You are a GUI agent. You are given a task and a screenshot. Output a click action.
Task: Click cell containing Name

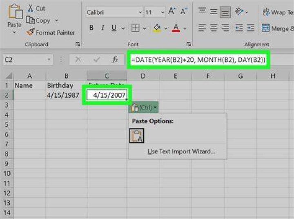(x=29, y=85)
